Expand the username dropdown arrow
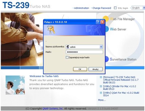 (x=101, y=47)
